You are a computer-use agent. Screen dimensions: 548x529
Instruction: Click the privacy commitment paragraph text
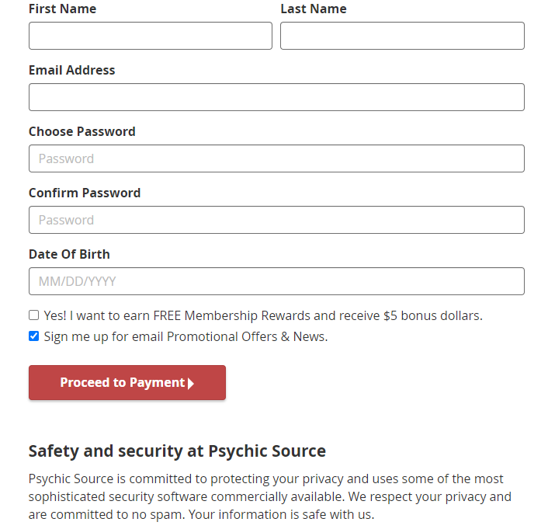tap(270, 496)
